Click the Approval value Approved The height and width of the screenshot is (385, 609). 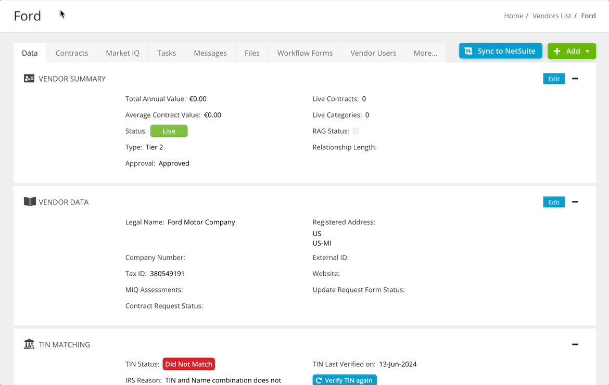pyautogui.click(x=174, y=163)
